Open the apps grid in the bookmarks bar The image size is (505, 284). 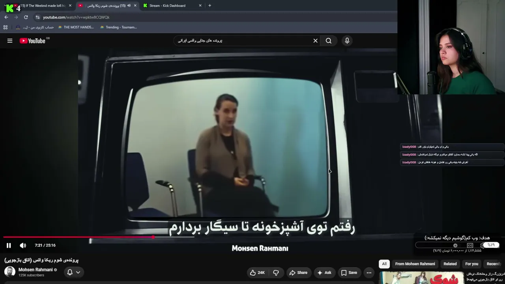[6, 27]
